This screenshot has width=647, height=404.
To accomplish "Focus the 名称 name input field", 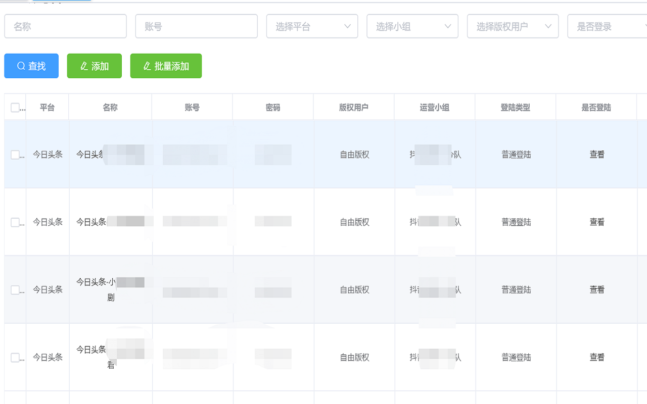I will point(66,26).
